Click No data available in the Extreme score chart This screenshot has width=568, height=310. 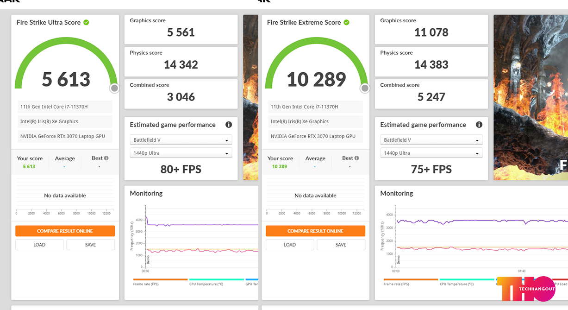click(x=315, y=196)
